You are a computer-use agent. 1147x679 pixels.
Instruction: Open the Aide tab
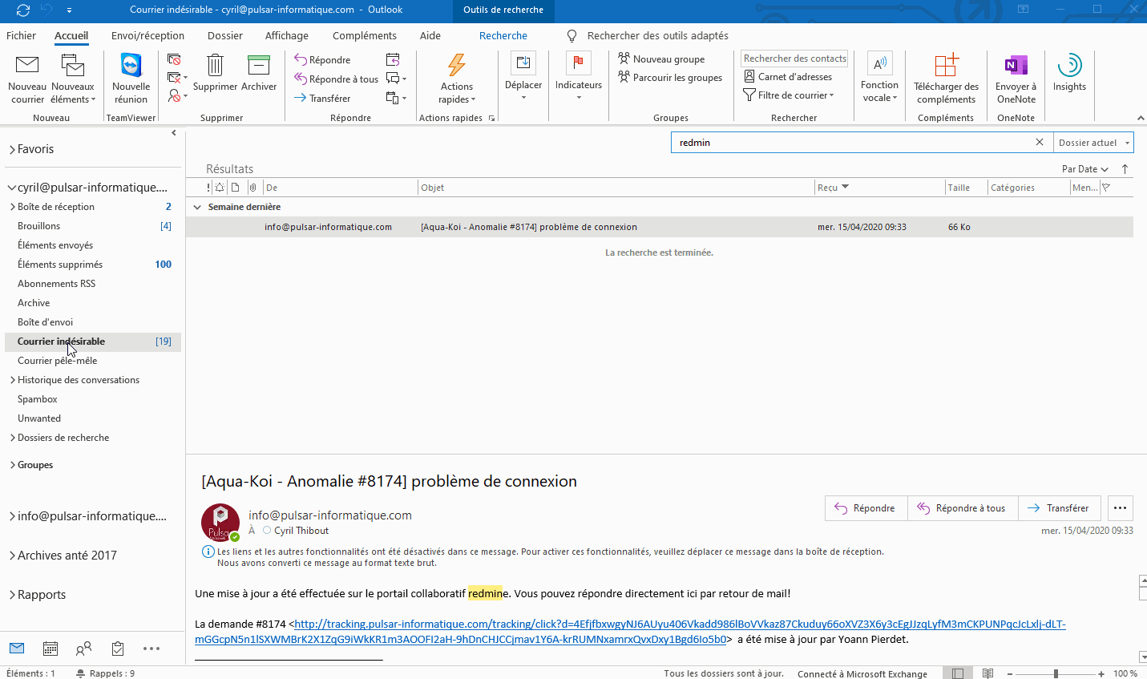[x=430, y=35]
